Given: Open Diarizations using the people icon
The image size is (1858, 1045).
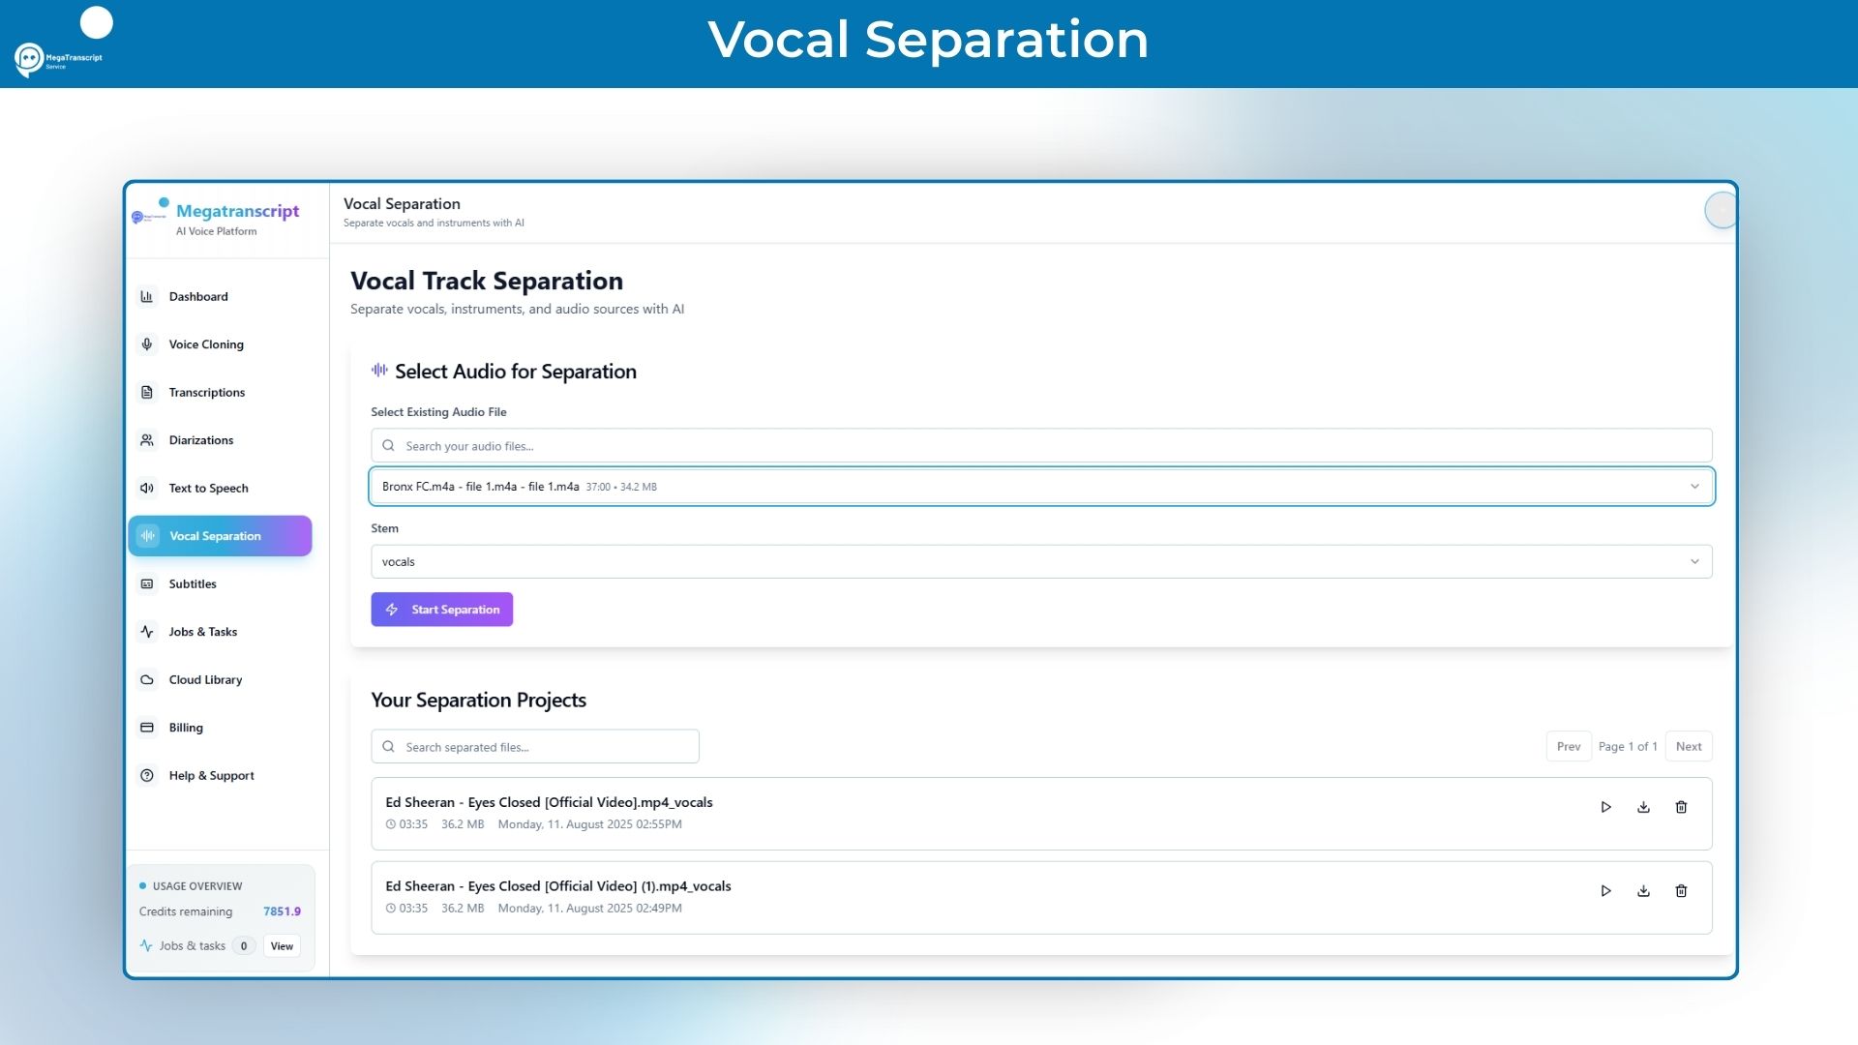Looking at the screenshot, I should pyautogui.click(x=147, y=440).
